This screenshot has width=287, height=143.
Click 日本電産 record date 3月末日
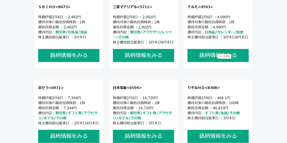pyautogui.click(x=155, y=123)
